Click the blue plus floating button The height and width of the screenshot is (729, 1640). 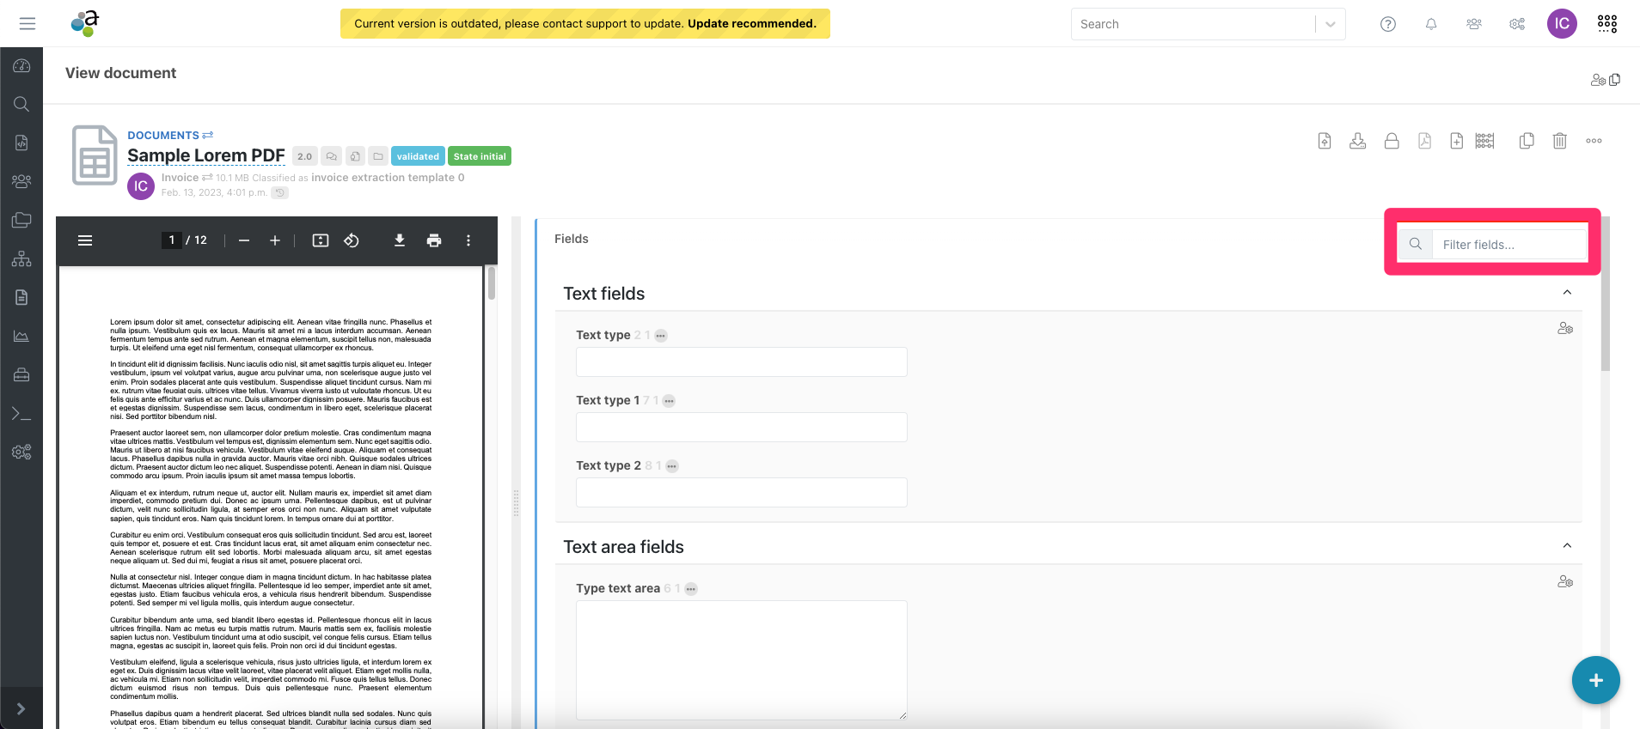(1595, 680)
